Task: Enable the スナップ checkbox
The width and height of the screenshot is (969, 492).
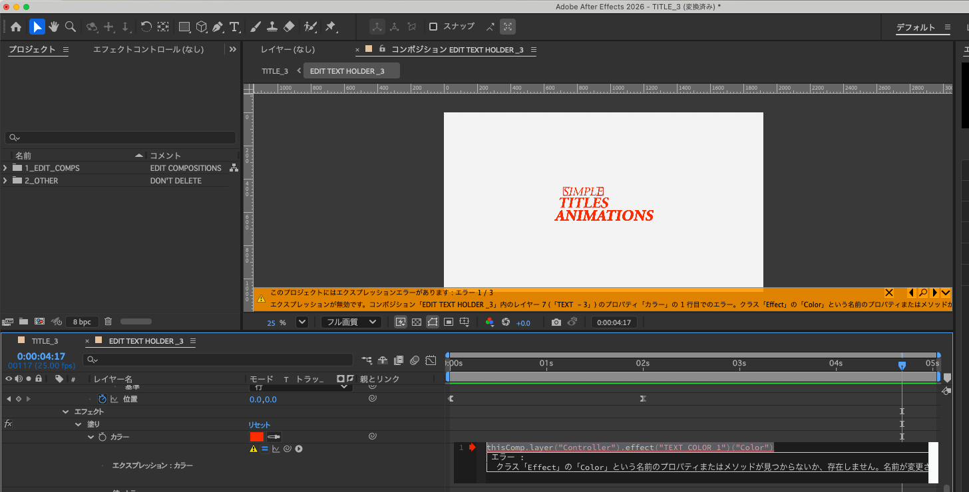Action: point(433,27)
